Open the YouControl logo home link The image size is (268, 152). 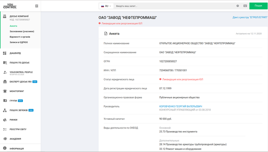pyautogui.click(x=10, y=6)
